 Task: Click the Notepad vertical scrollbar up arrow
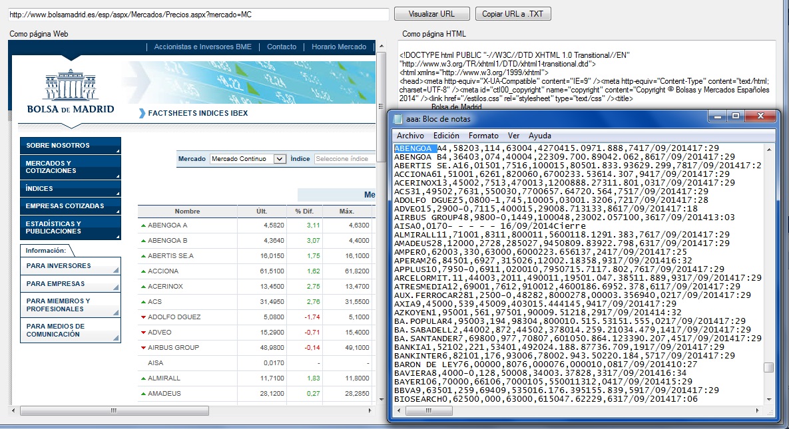768,150
